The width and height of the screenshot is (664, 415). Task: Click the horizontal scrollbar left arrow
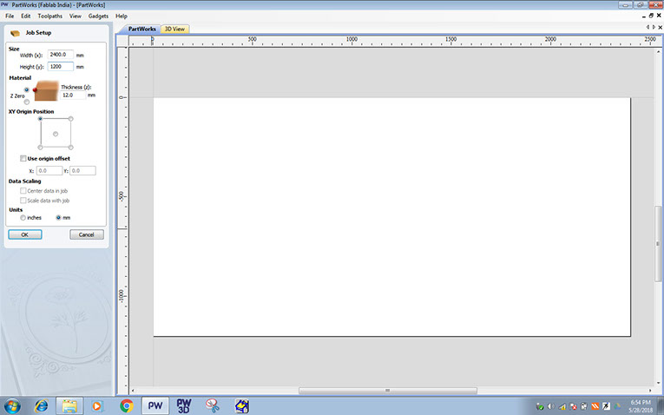(x=133, y=391)
